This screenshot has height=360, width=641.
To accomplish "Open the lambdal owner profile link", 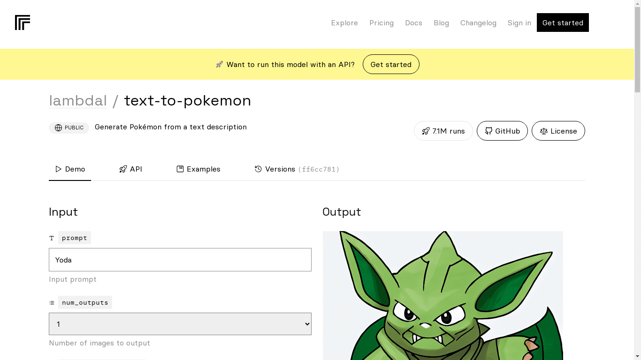I will pyautogui.click(x=78, y=100).
